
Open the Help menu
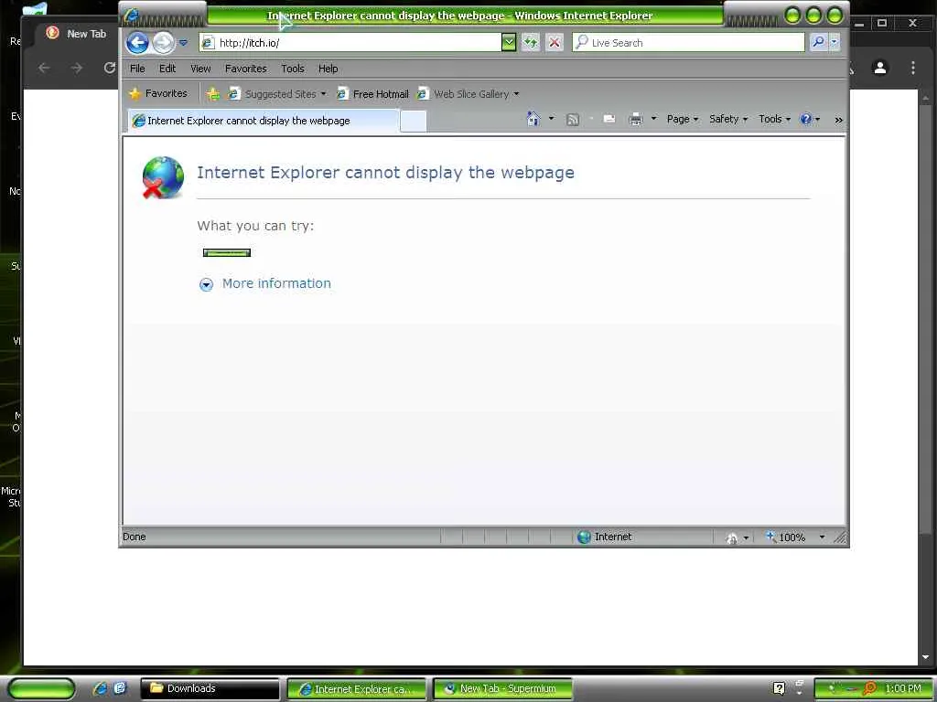point(328,69)
